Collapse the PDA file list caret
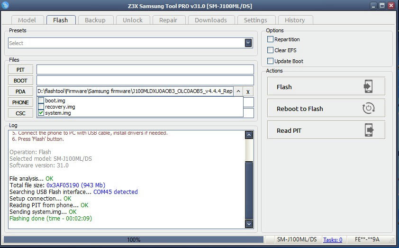The height and width of the screenshot is (248, 399). pos(238,91)
